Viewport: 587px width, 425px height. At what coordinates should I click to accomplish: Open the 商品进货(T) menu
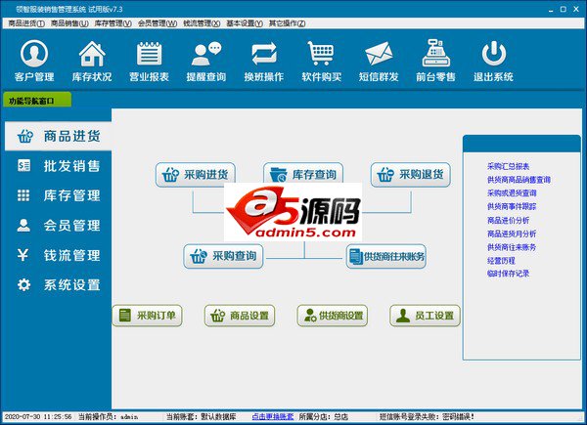26,23
